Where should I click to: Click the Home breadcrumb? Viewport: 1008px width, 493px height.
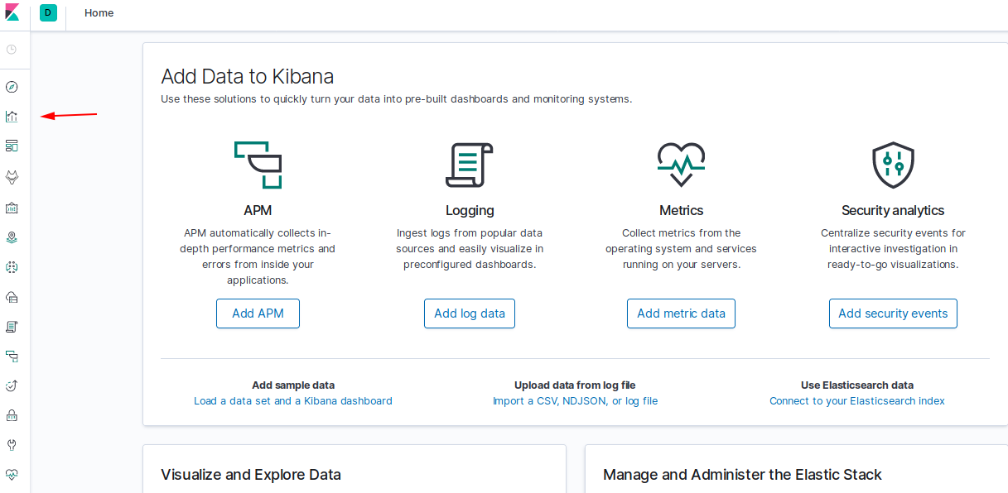[99, 13]
